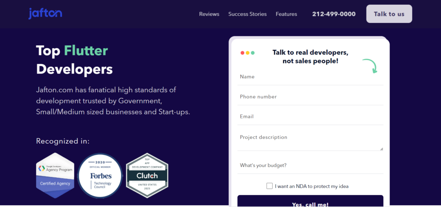The height and width of the screenshot is (207, 441).
Task: Click the green dot on the form window
Action: 252,53
